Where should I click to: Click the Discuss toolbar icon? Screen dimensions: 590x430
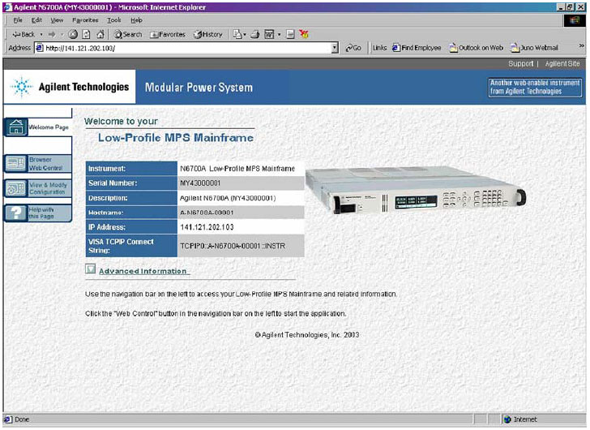(290, 34)
